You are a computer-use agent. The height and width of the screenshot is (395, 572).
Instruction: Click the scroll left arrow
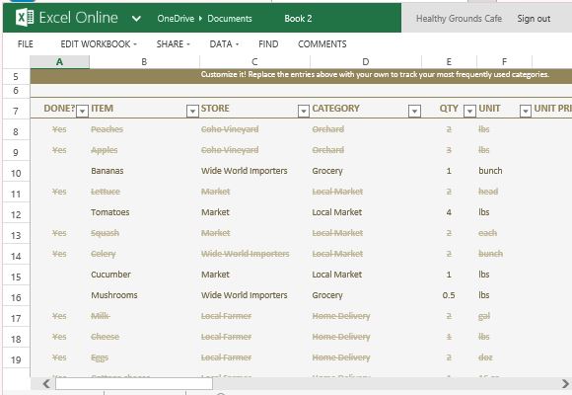point(46,384)
